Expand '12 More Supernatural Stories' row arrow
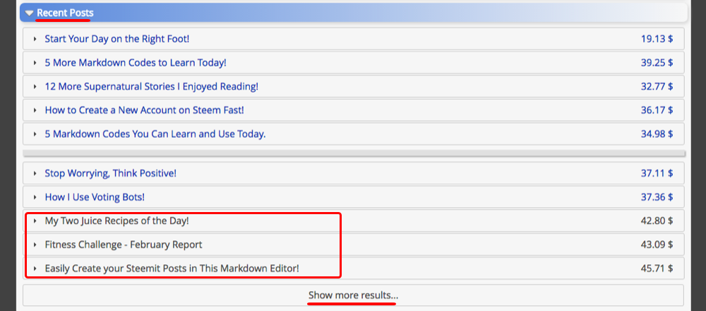The height and width of the screenshot is (311, 706). click(35, 86)
